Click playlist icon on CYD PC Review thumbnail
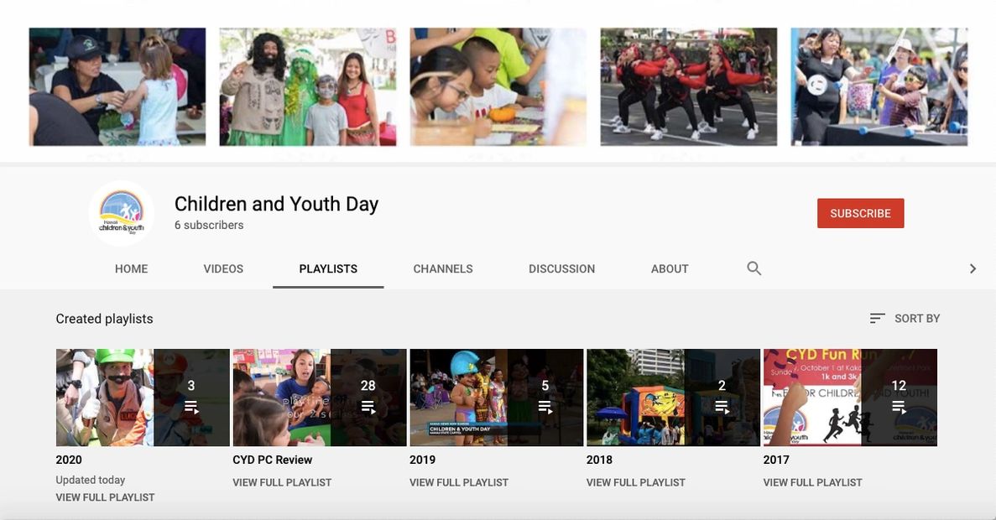Image resolution: width=996 pixels, height=520 pixels. click(x=368, y=408)
